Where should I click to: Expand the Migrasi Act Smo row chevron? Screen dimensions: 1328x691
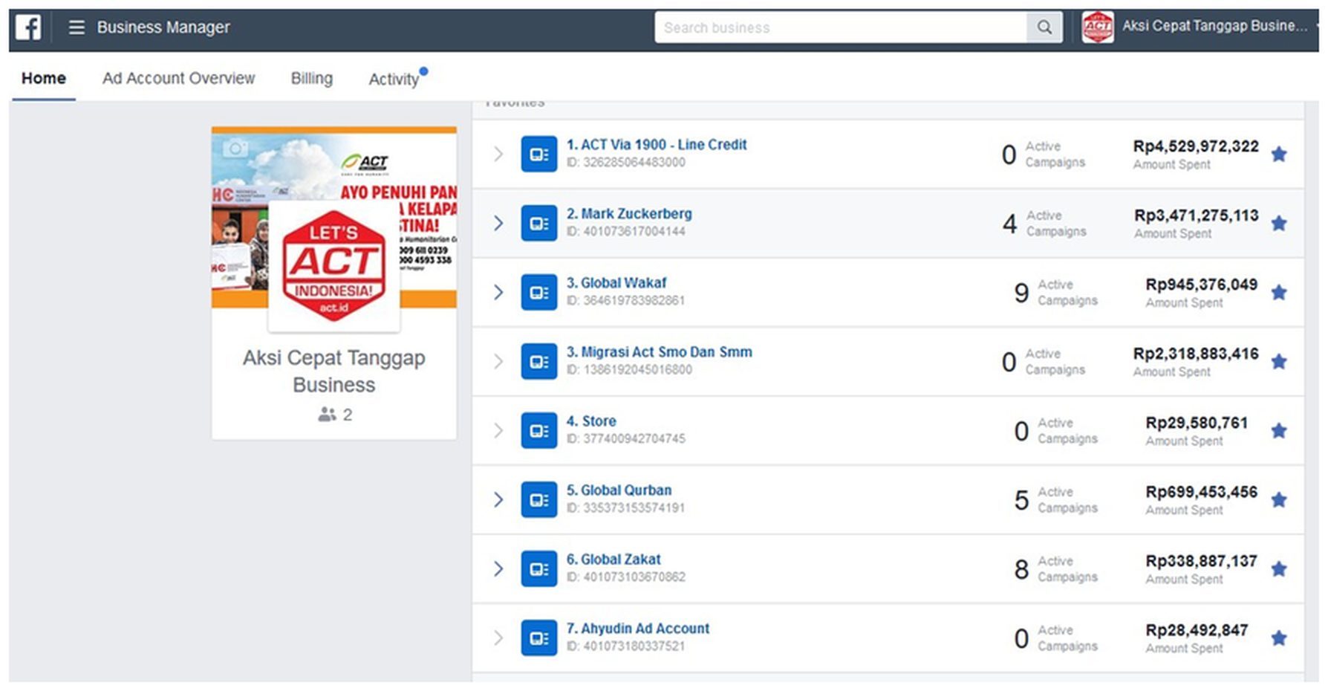pyautogui.click(x=498, y=362)
